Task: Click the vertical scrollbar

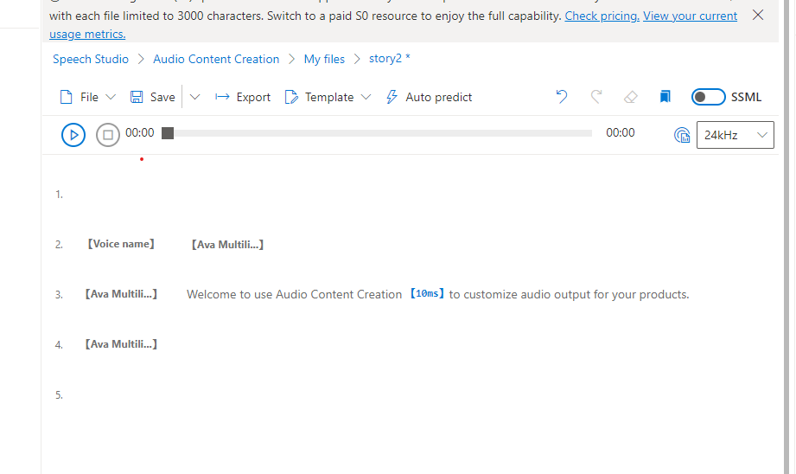Action: coord(786,237)
